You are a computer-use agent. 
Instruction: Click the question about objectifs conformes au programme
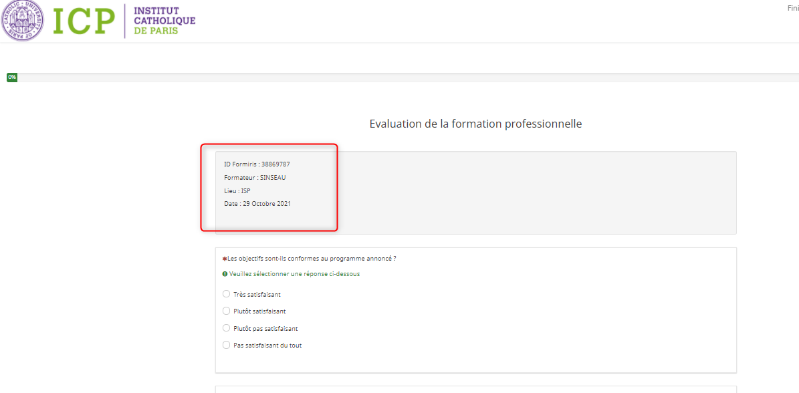coord(312,259)
